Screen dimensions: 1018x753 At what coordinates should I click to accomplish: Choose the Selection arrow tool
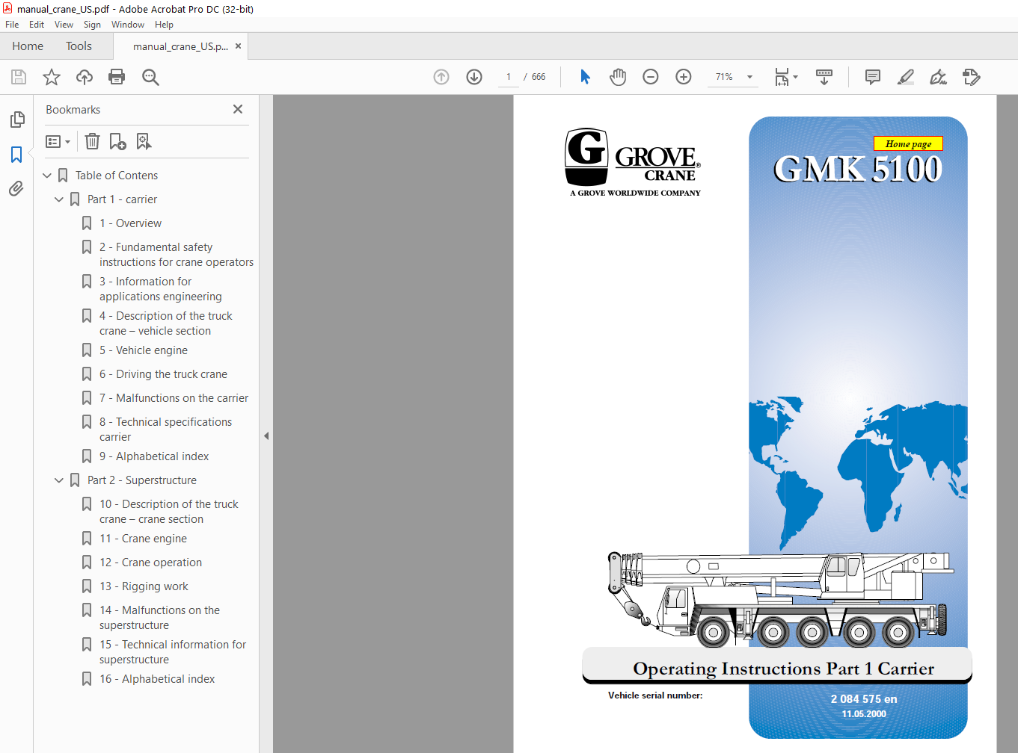[x=585, y=77]
